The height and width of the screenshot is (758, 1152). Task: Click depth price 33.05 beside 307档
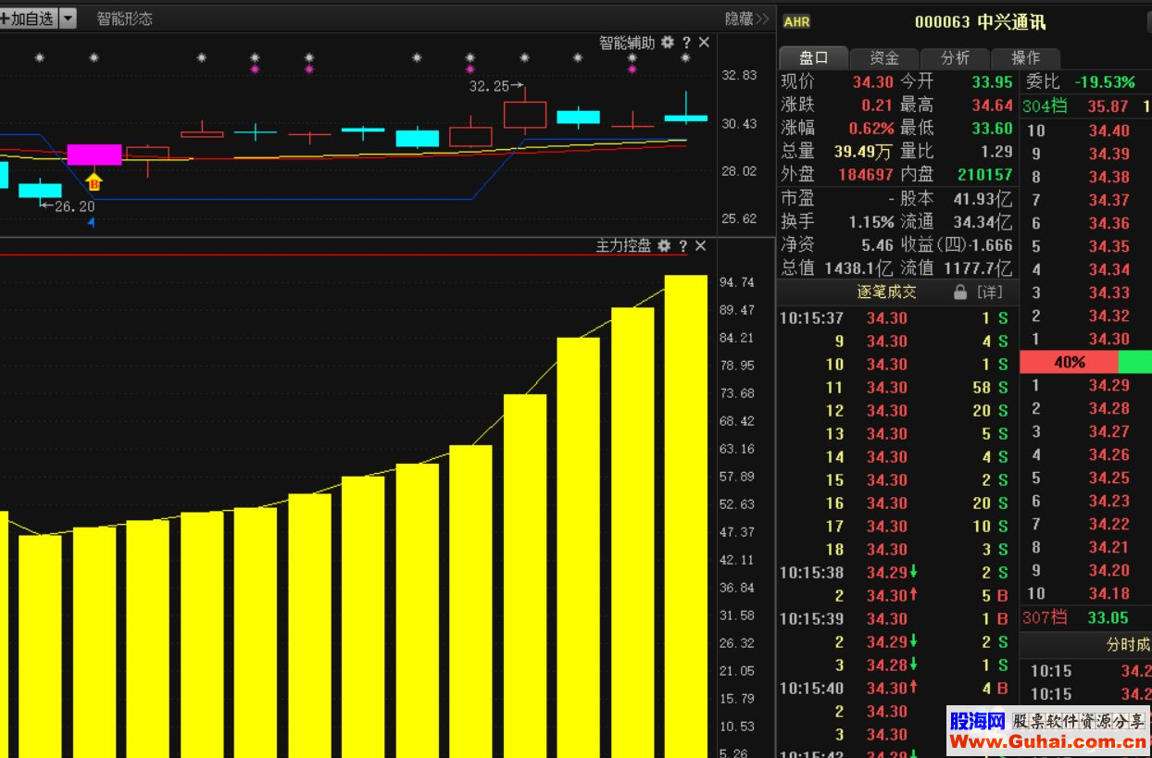(x=1108, y=617)
